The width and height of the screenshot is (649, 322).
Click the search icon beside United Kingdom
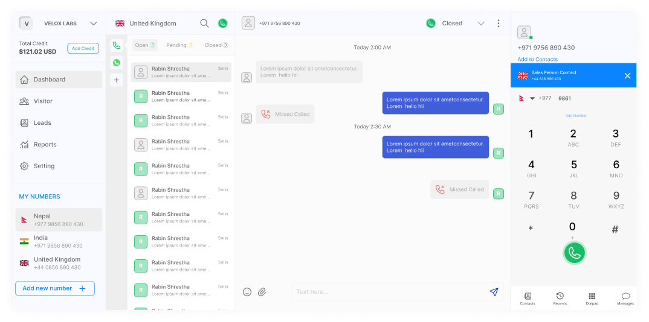204,24
